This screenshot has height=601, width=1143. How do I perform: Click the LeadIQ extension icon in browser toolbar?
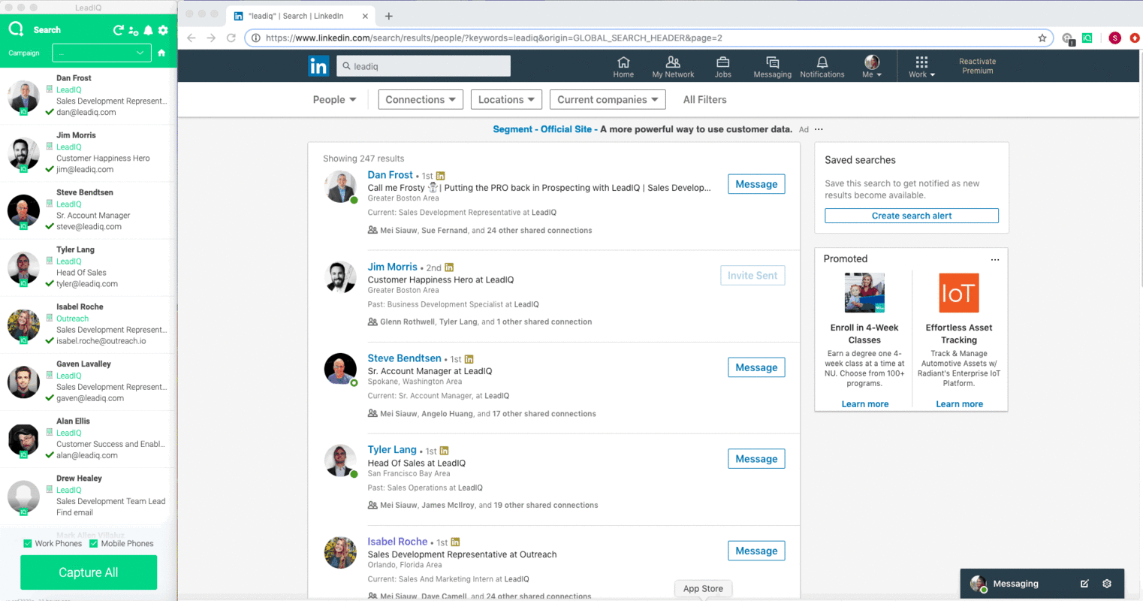tap(1087, 38)
